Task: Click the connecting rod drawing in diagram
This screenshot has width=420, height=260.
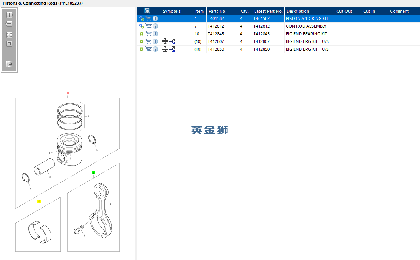Action: pos(100,210)
